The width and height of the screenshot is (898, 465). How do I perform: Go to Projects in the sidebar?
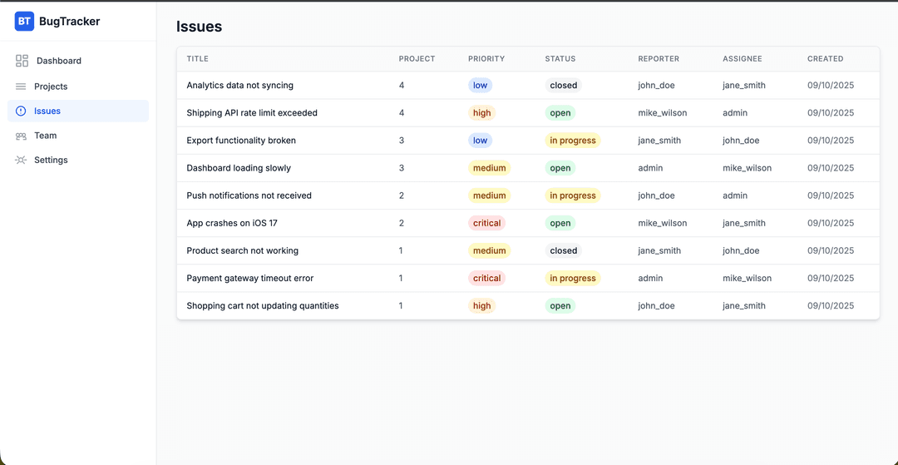[51, 87]
